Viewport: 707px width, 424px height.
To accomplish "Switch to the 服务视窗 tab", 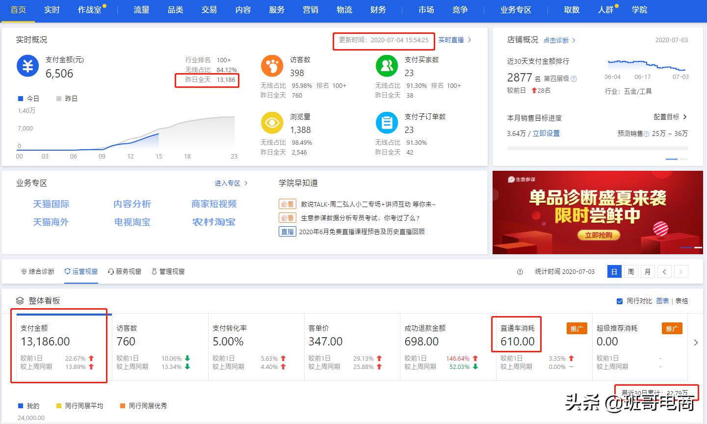I will pyautogui.click(x=124, y=271).
